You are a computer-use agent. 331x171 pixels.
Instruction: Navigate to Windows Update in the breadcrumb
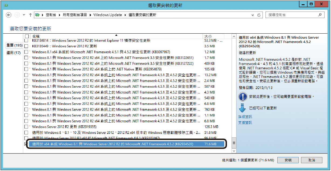coord(108,15)
